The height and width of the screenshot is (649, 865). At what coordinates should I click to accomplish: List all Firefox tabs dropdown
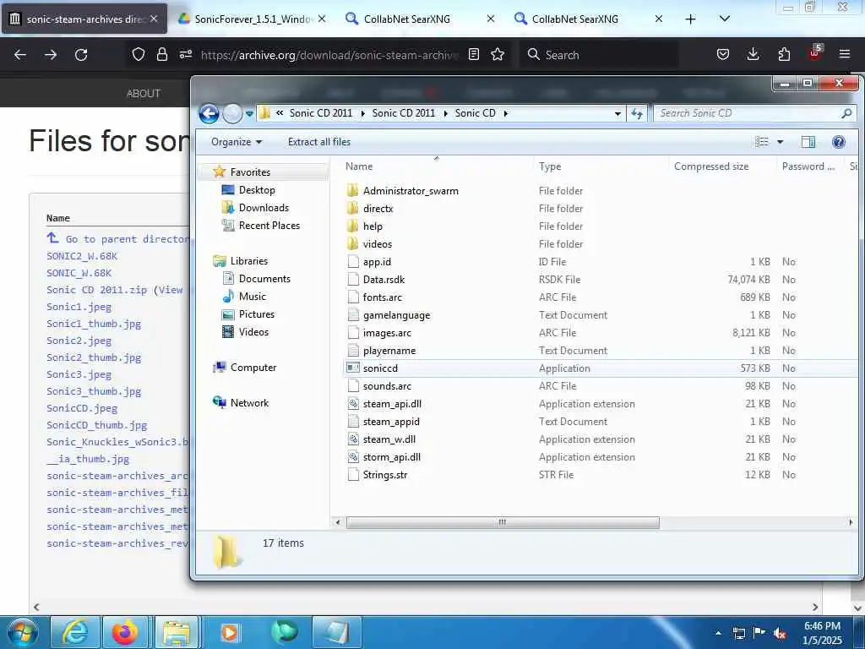[x=725, y=19]
